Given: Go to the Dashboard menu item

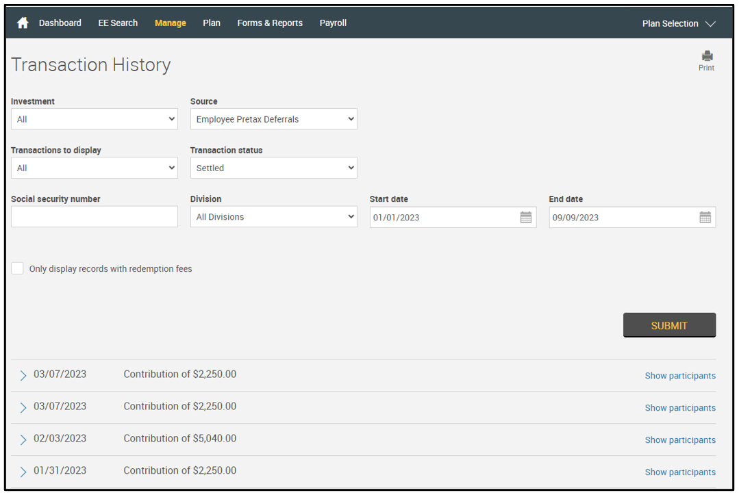Looking at the screenshot, I should click(60, 23).
